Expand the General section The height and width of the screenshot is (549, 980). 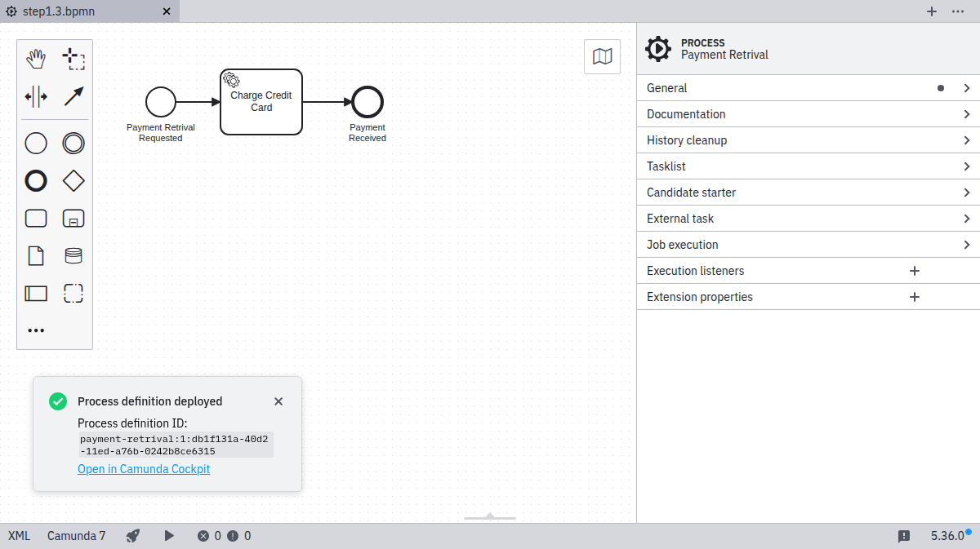coord(808,88)
